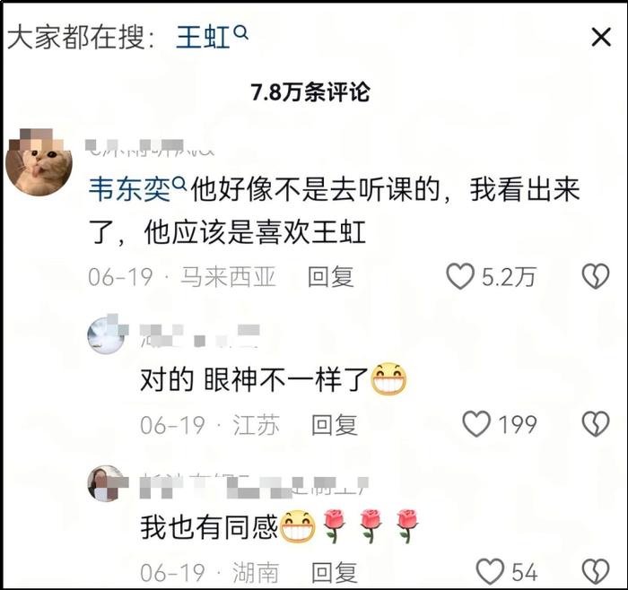Tap the top commenter's blurred username
628x590 pixels.
tap(150, 147)
